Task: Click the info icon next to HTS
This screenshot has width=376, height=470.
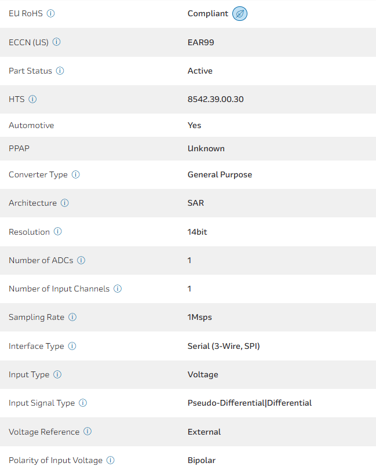Action: pos(32,99)
